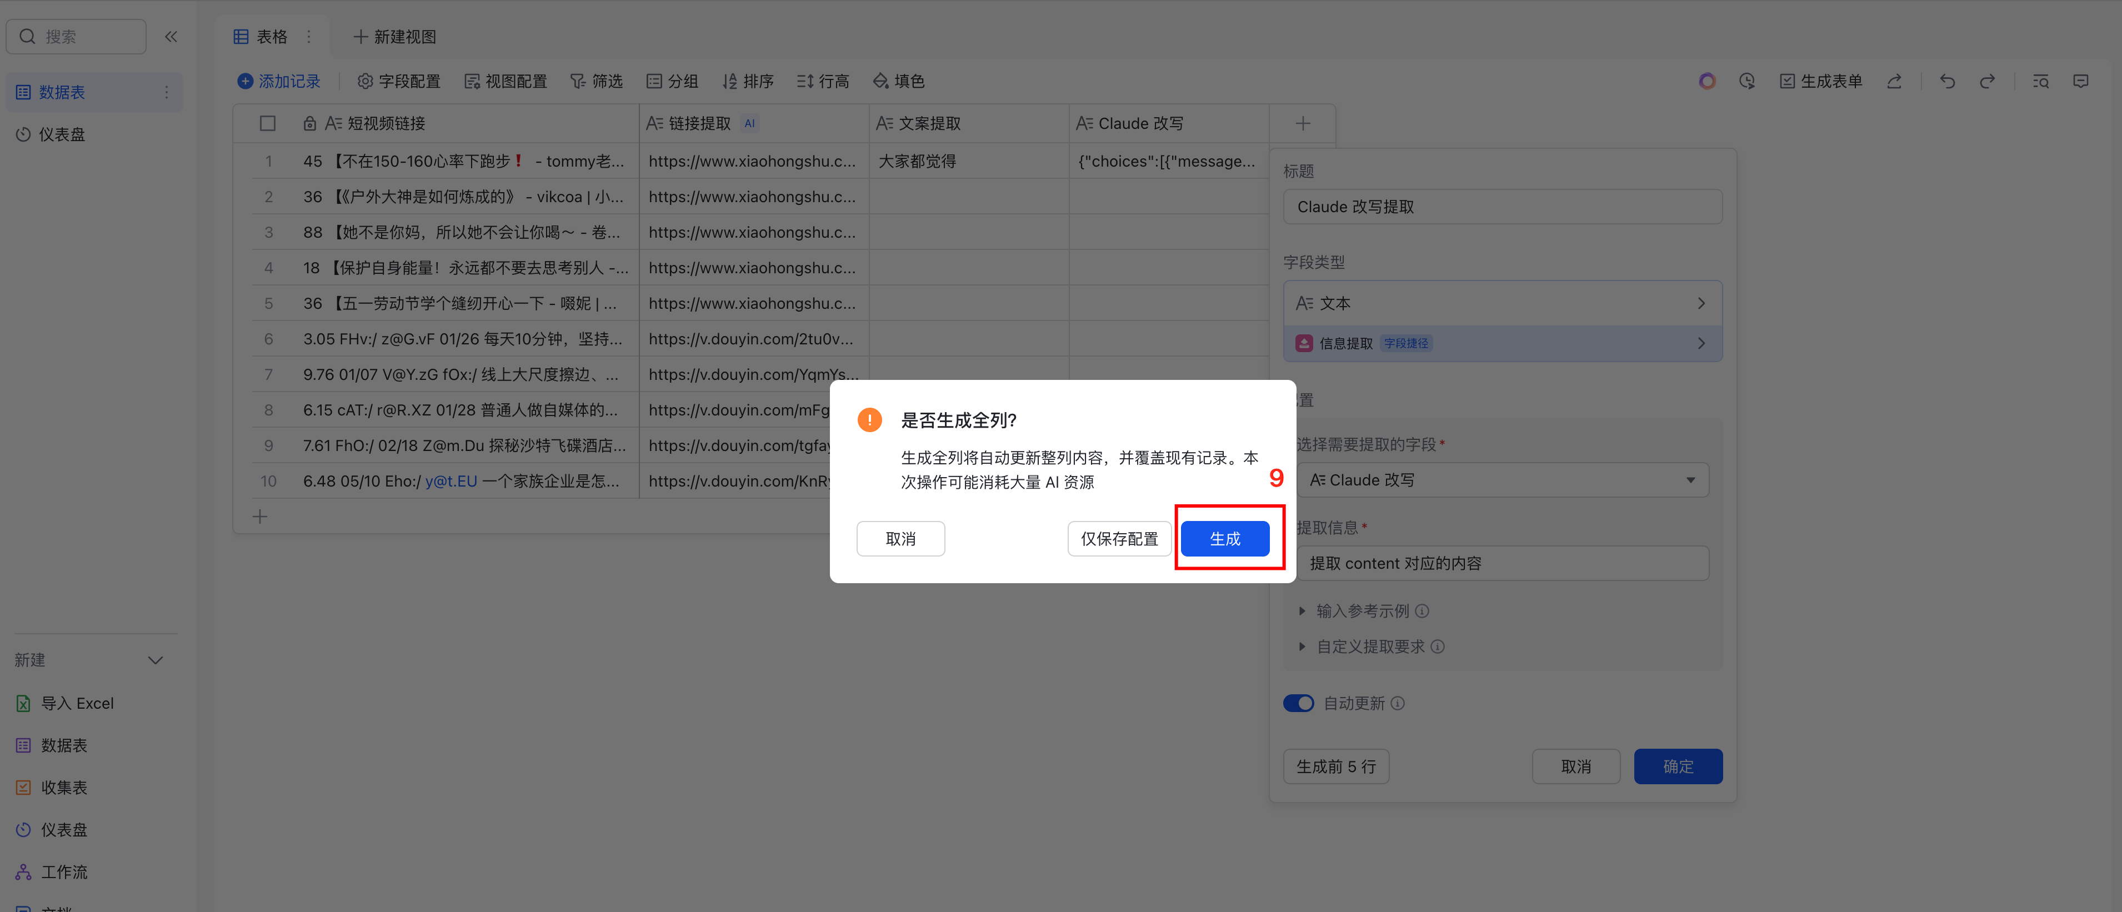Click the 排序 sort tool

(748, 81)
